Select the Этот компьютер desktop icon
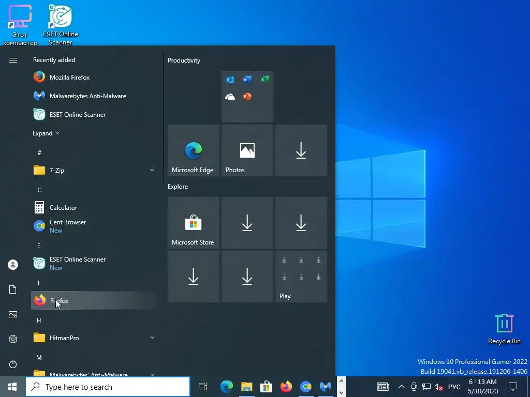Viewport: 530px width, 397px height. point(20,25)
